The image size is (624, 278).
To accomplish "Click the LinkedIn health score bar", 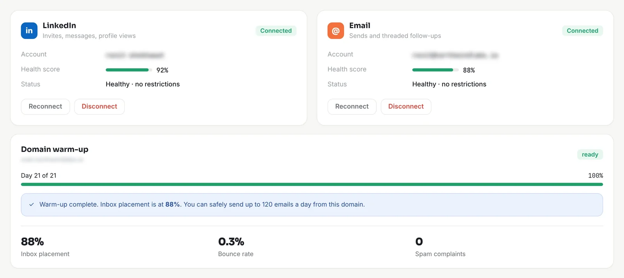I will pos(129,70).
